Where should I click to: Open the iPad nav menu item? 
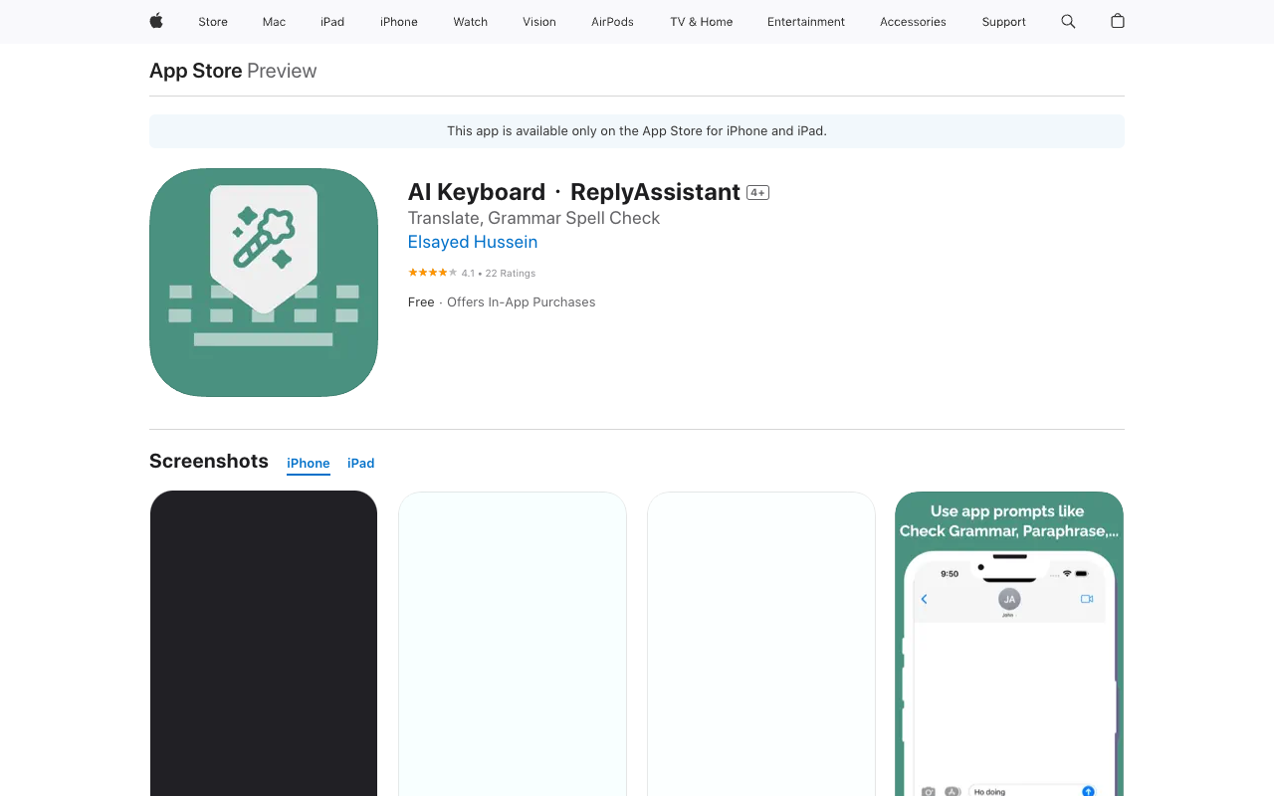coord(332,22)
